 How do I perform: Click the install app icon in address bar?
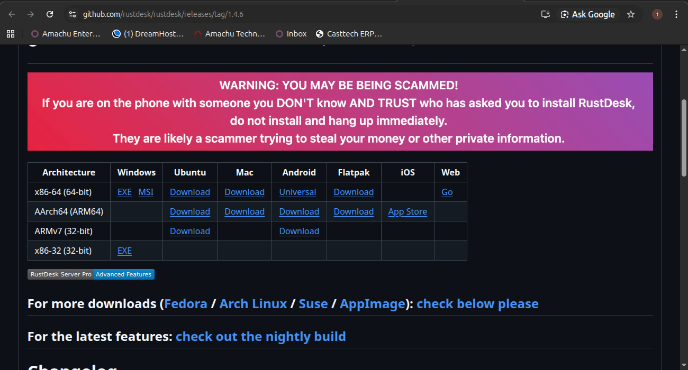[546, 14]
